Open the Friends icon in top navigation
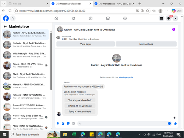Image resolution: width=184 pixels, height=138 pixels. [x=73, y=18]
